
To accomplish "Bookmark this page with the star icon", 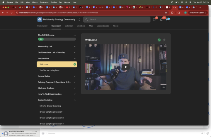I will coord(166,13).
